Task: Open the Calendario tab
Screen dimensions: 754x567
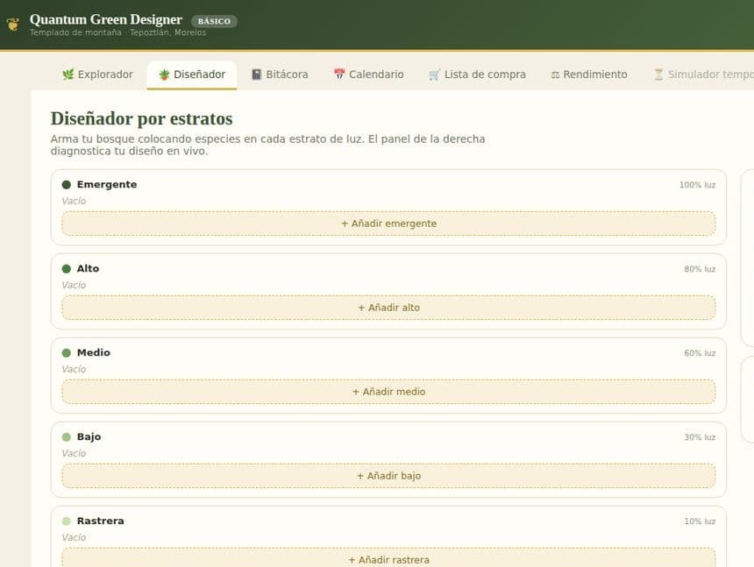Action: coord(369,74)
